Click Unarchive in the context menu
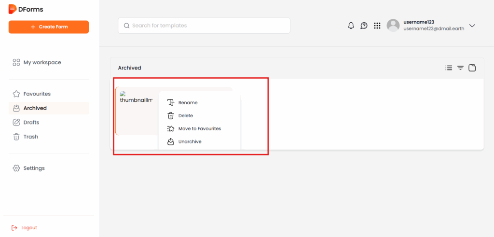Screen dimensions: 494x237 tap(190, 142)
